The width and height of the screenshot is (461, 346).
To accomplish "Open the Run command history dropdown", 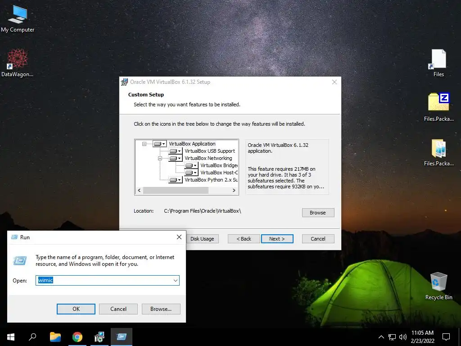I will click(x=176, y=280).
